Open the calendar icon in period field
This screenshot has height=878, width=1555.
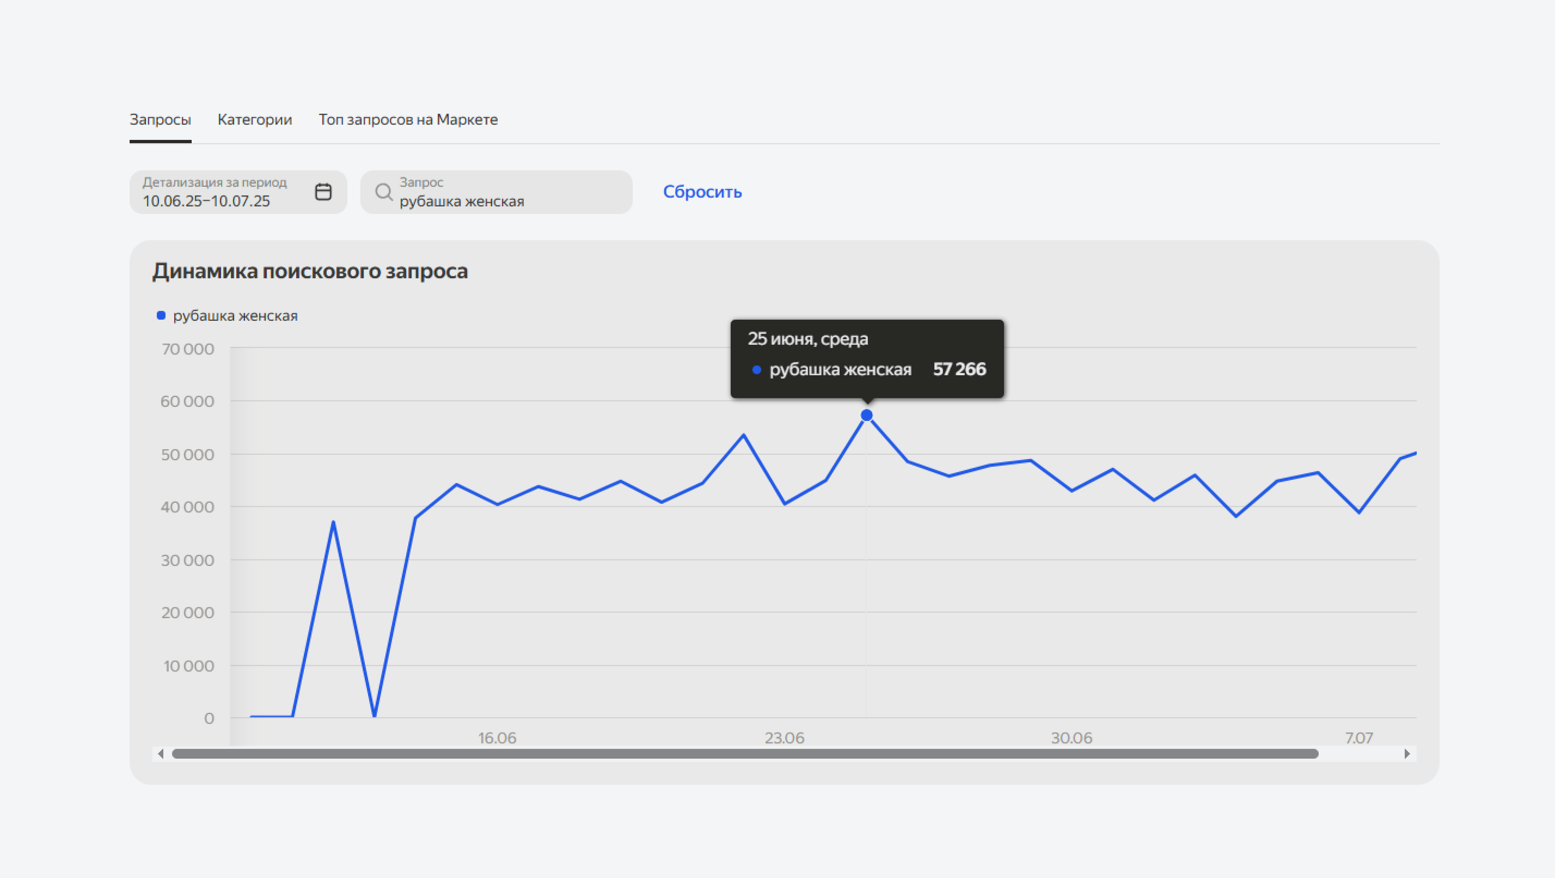click(323, 192)
